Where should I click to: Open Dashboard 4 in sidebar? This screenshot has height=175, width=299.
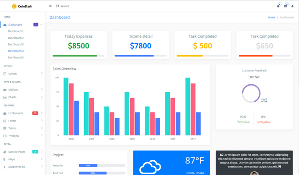click(x=16, y=51)
